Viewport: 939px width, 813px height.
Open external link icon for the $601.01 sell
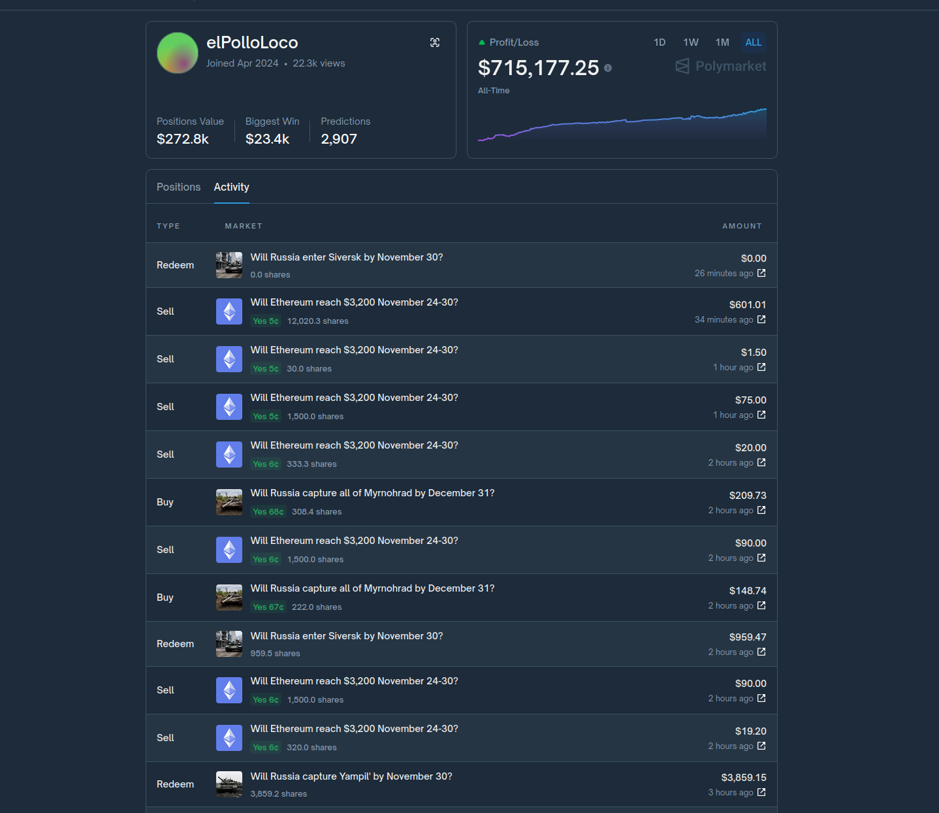tap(761, 319)
